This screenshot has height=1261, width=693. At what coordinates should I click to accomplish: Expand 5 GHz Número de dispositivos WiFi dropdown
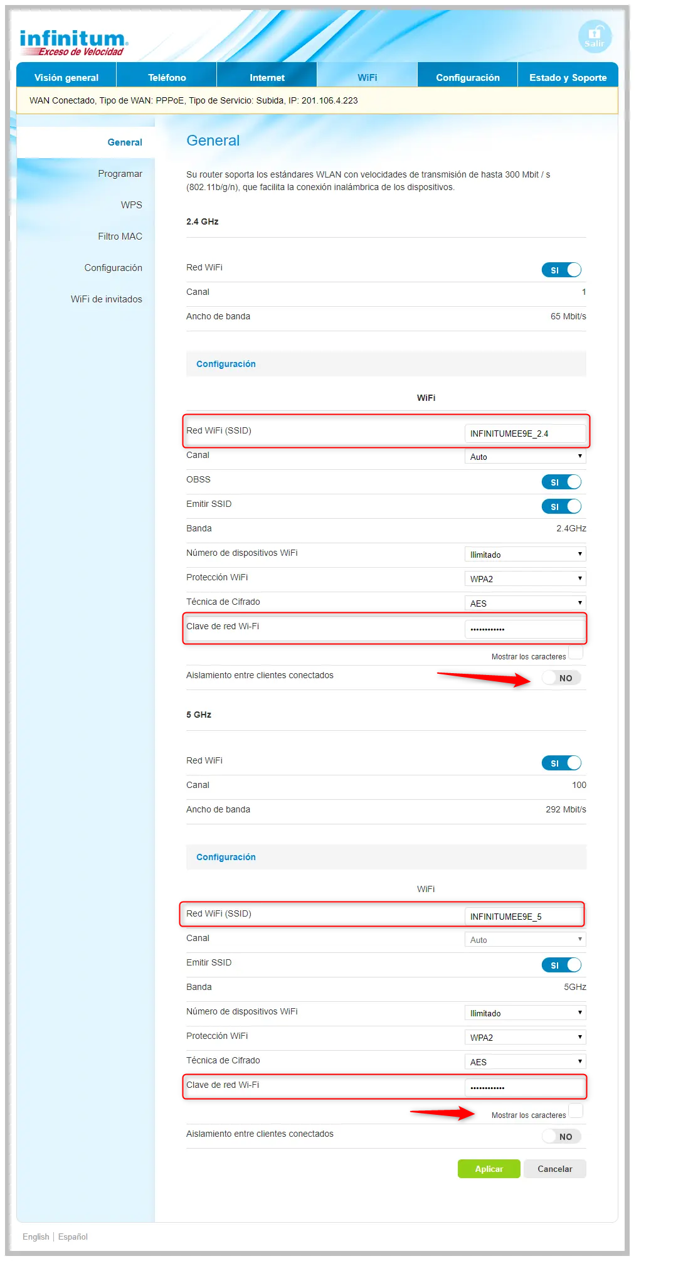(x=525, y=1013)
